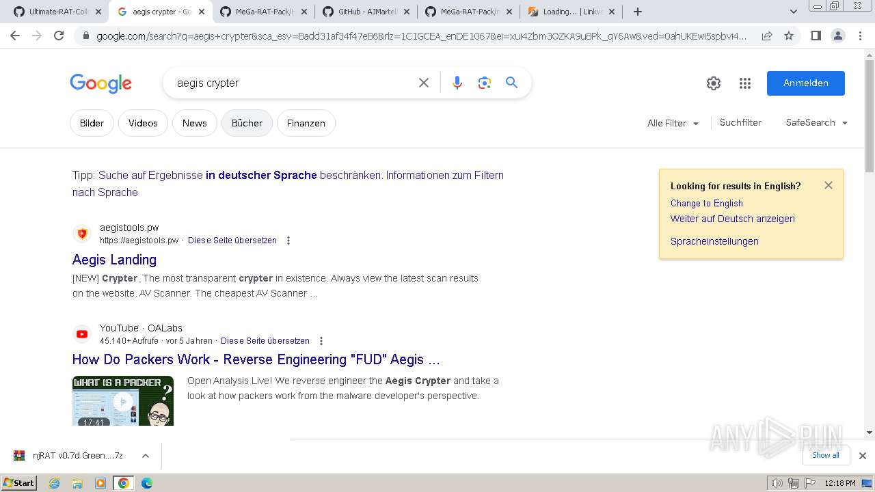Image resolution: width=875 pixels, height=492 pixels.
Task: Open the browser side panel
Action: pos(816,36)
